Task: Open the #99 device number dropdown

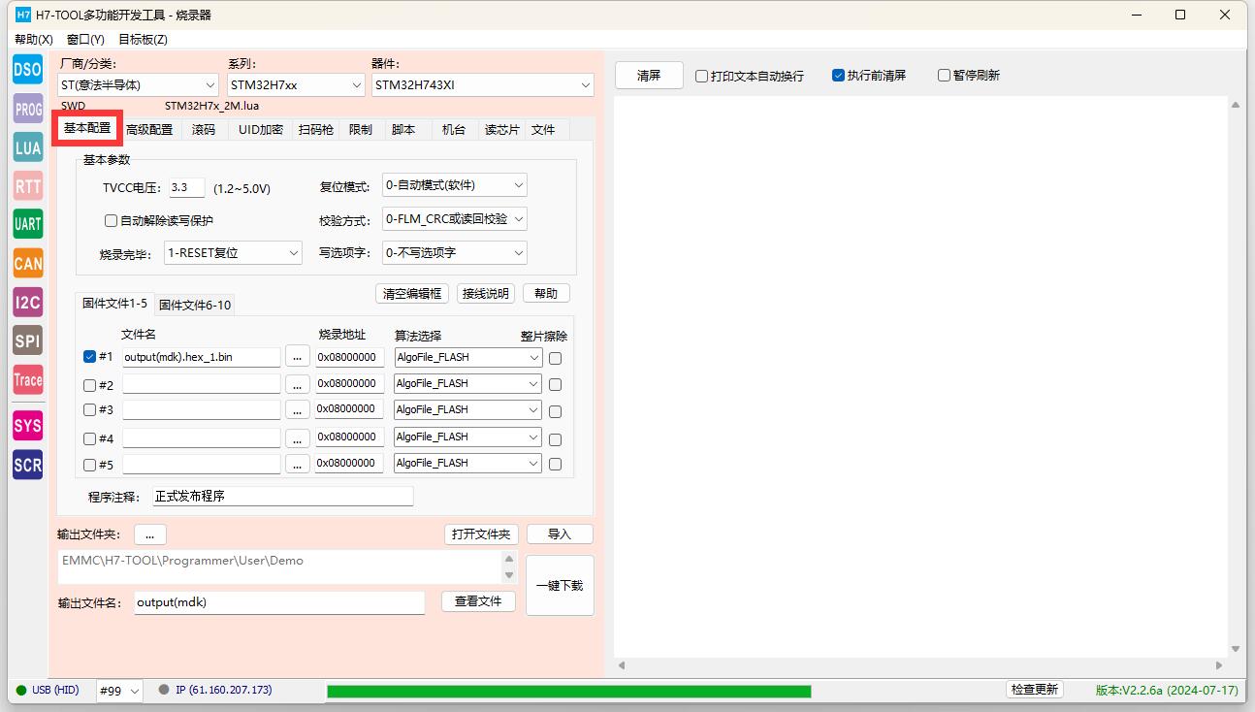Action: [120, 691]
